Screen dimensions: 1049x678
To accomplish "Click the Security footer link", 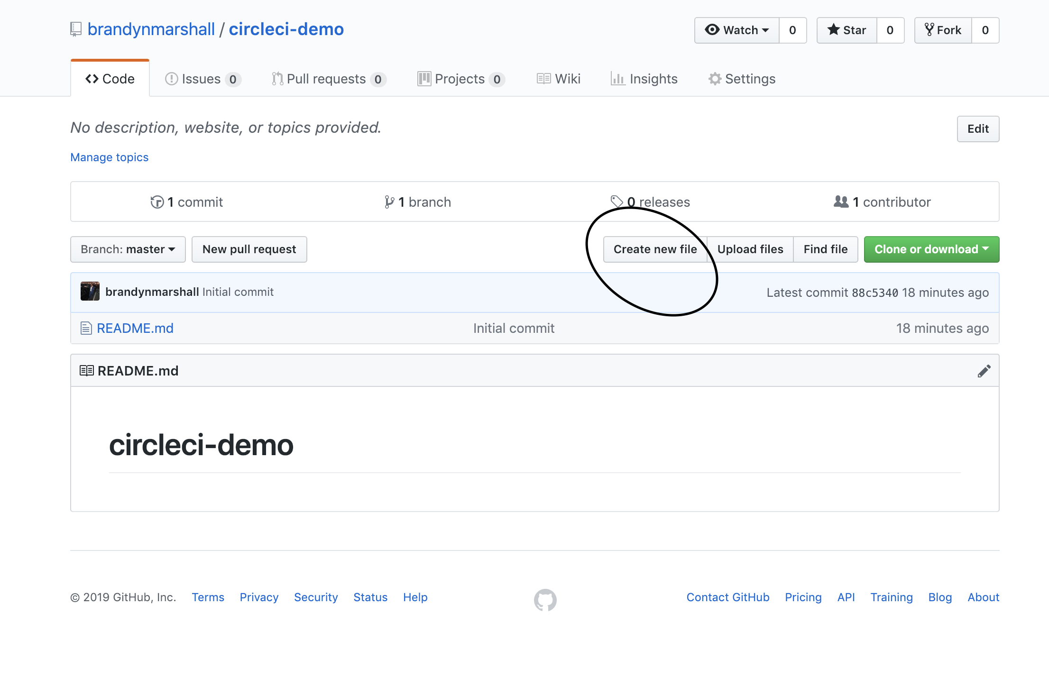I will tap(316, 597).
